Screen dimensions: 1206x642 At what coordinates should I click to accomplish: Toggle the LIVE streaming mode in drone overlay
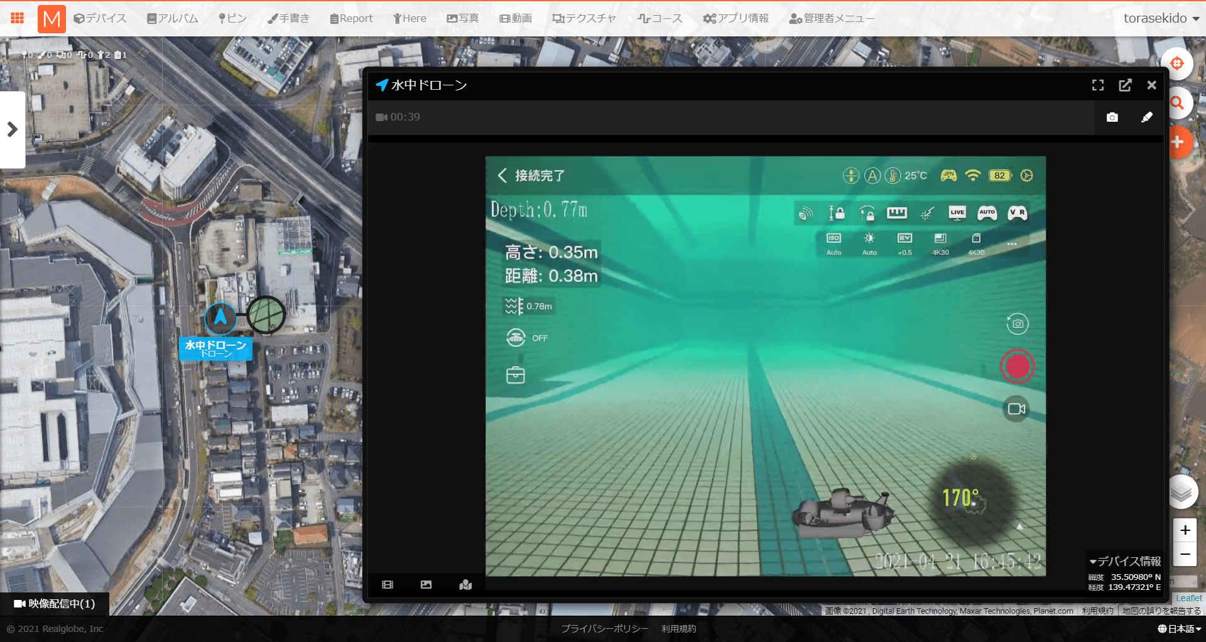pyautogui.click(x=957, y=213)
